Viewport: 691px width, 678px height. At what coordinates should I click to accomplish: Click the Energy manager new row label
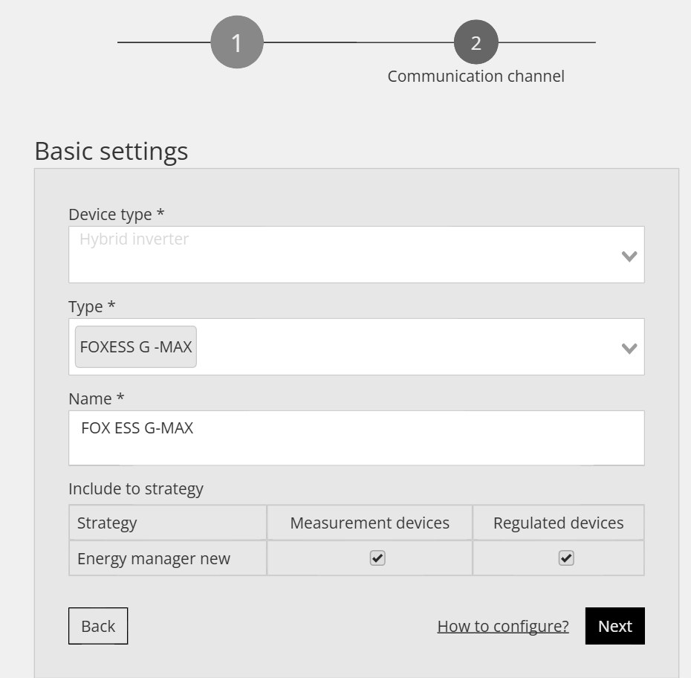[x=154, y=559]
